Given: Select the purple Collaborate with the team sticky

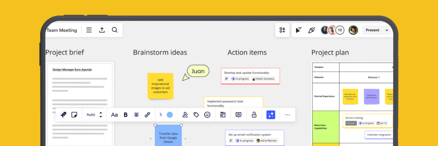Looking at the screenshot, I should point(371,96).
